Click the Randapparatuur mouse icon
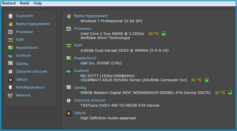Viewport: 237px width, 131px height. click(x=10, y=87)
